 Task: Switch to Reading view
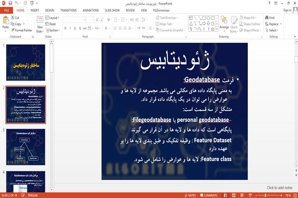point(242,196)
